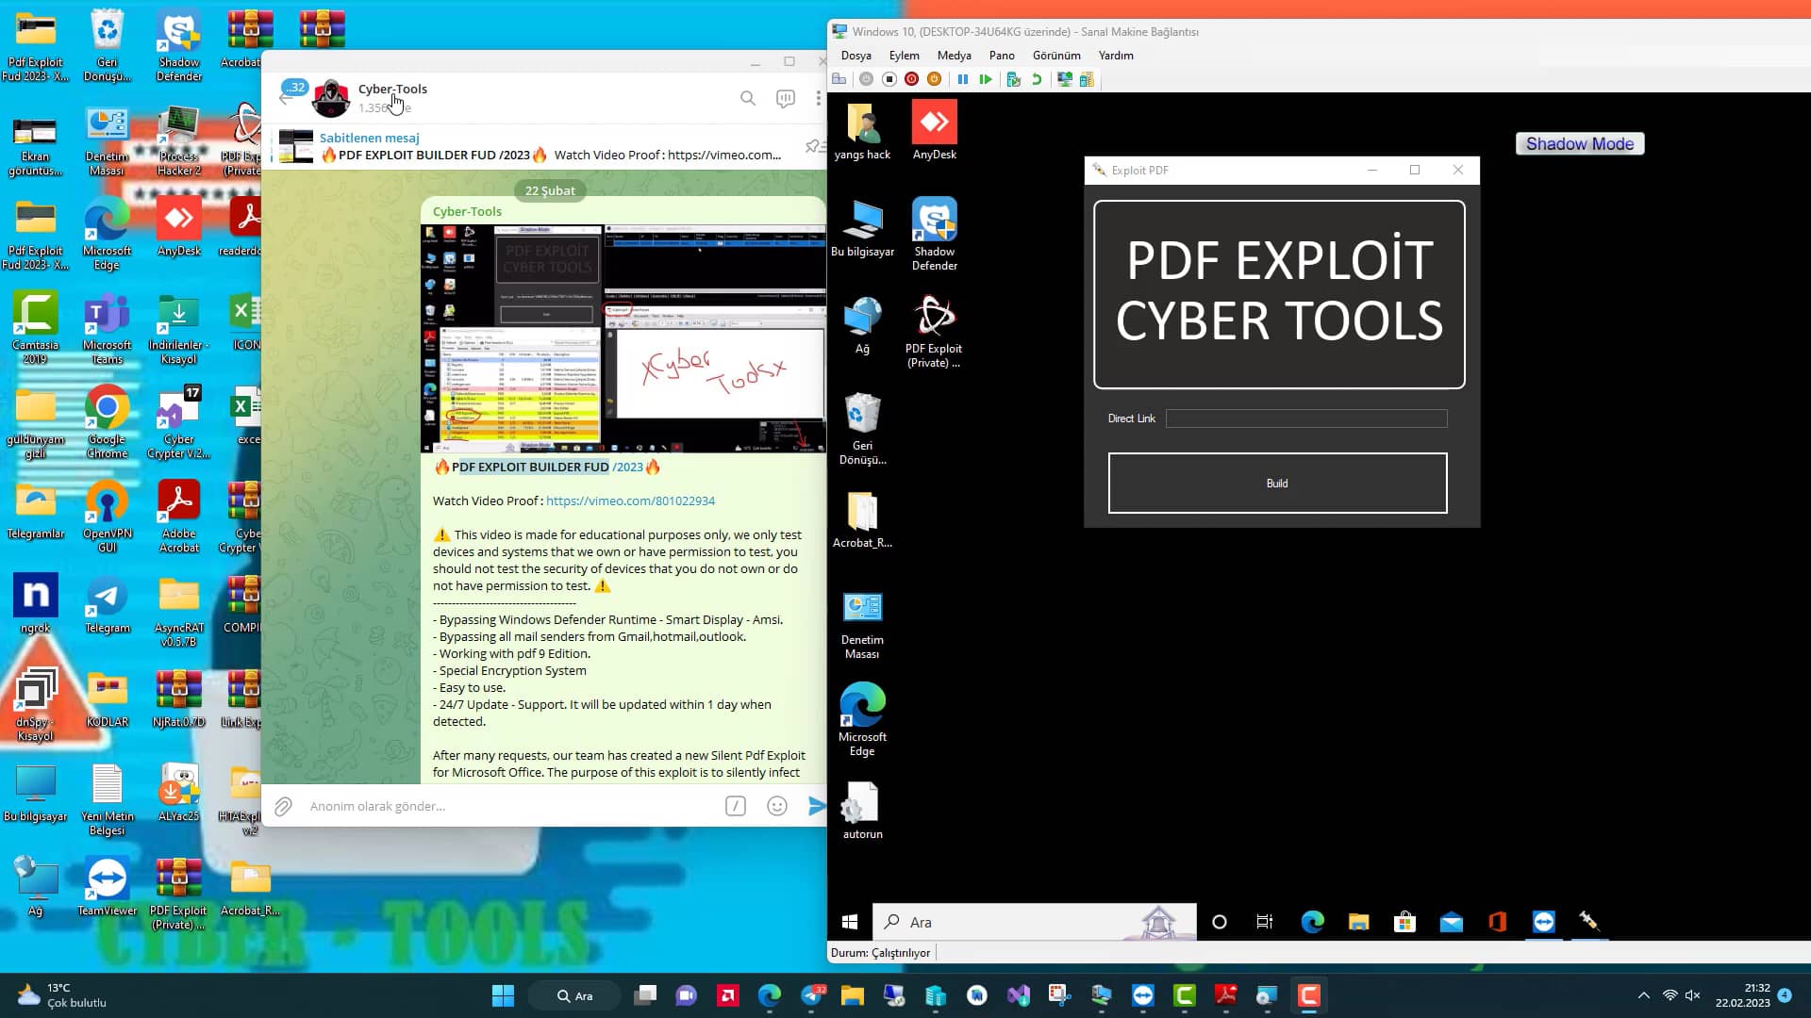Viewport: 1811px width, 1018px height.
Task: Open the three-dot menu in Telegram
Action: tap(817, 98)
